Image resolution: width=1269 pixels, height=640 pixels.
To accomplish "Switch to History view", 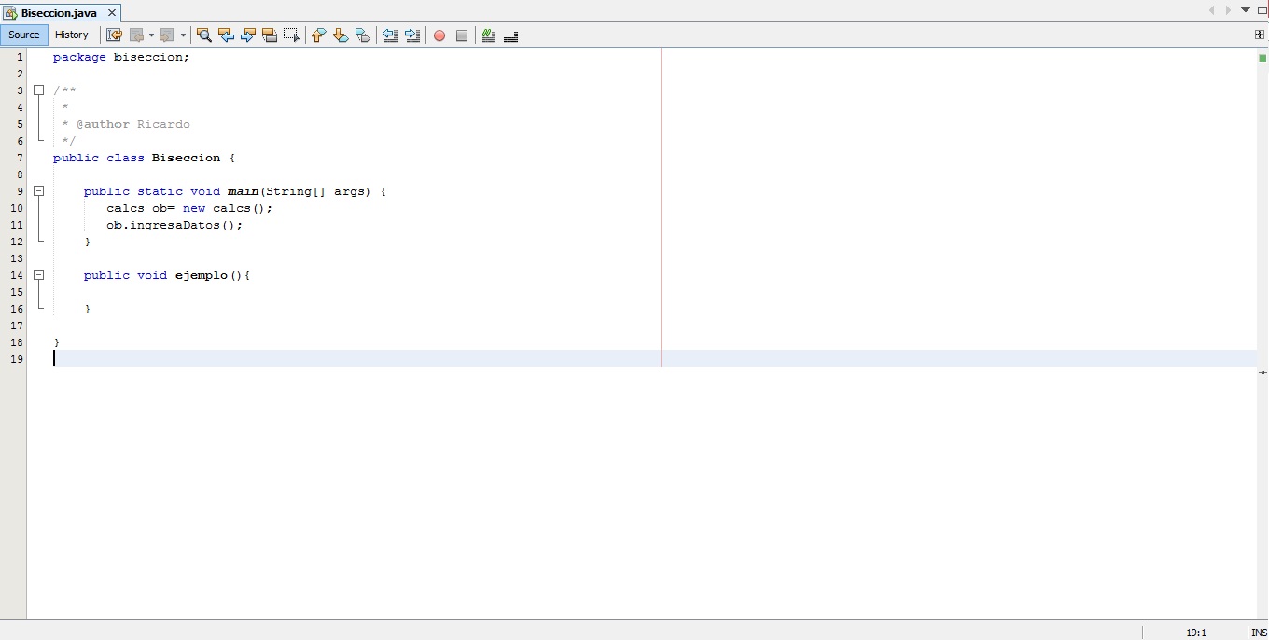I will 72,35.
